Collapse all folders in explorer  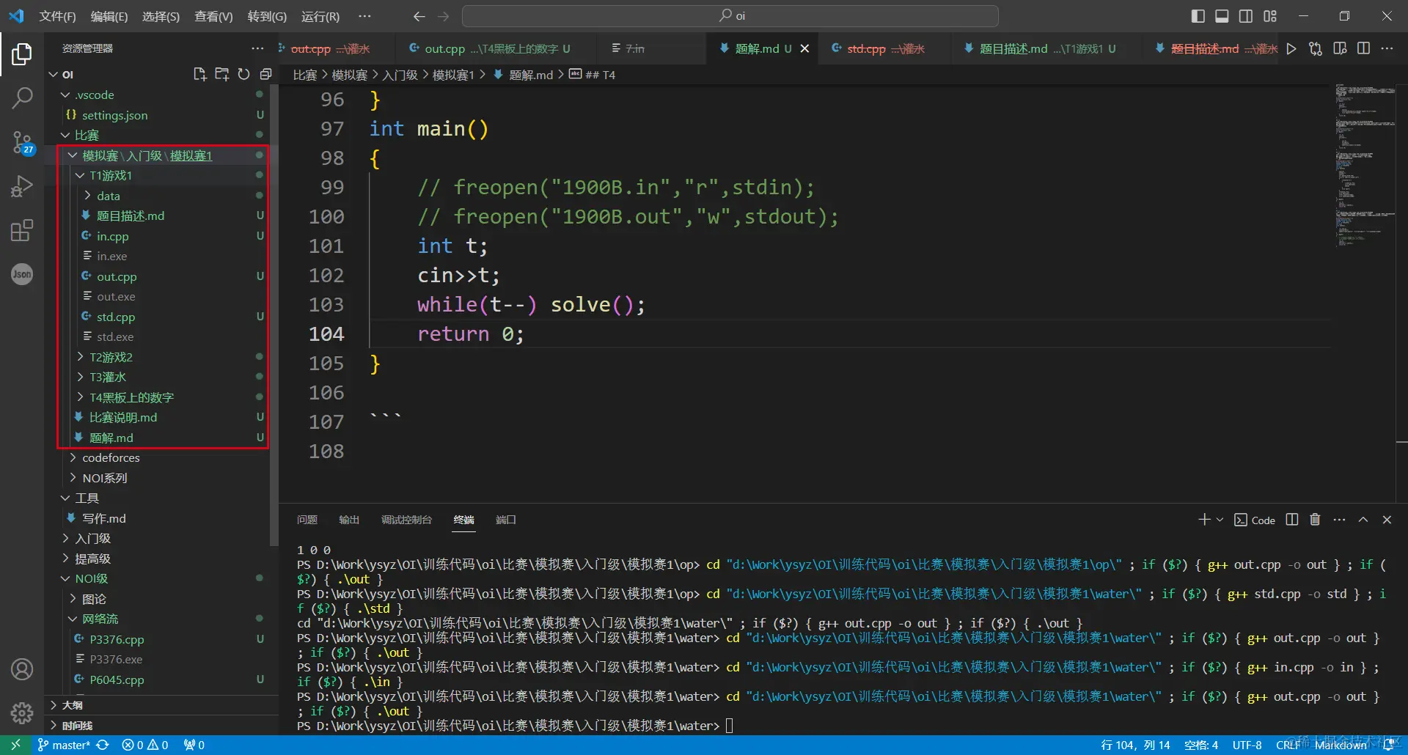coord(265,74)
